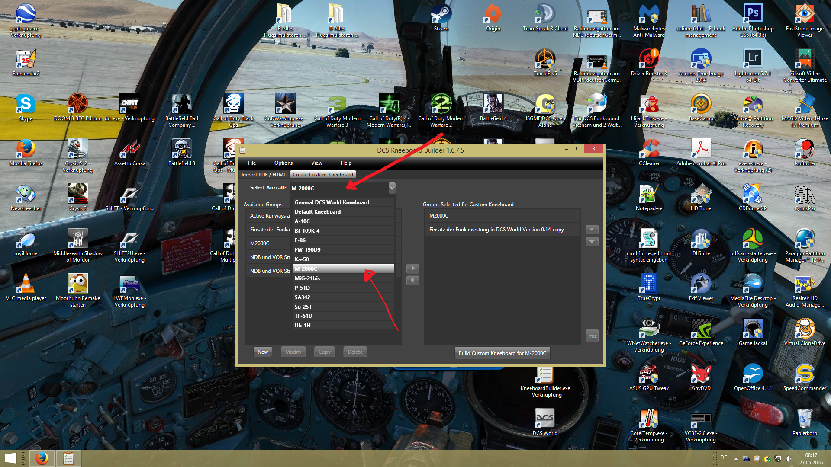This screenshot has width=831, height=467.
Task: Select Ka-50 in aircraft list
Action: pyautogui.click(x=344, y=259)
